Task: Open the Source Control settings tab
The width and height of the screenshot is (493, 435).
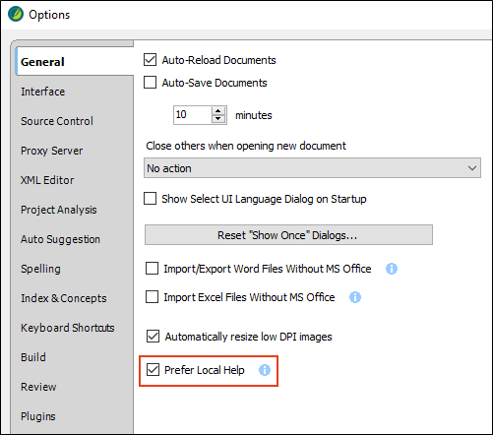Action: 57,121
